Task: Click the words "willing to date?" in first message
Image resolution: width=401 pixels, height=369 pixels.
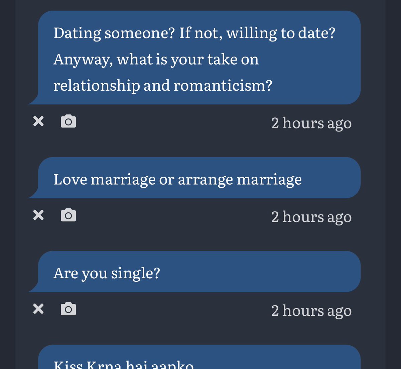Action: point(281,33)
